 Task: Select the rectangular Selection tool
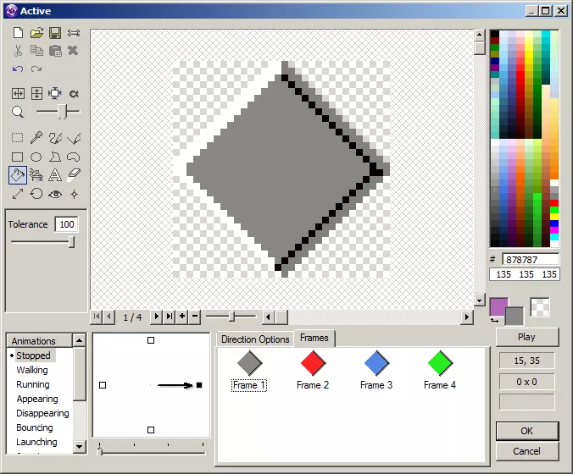pos(17,138)
